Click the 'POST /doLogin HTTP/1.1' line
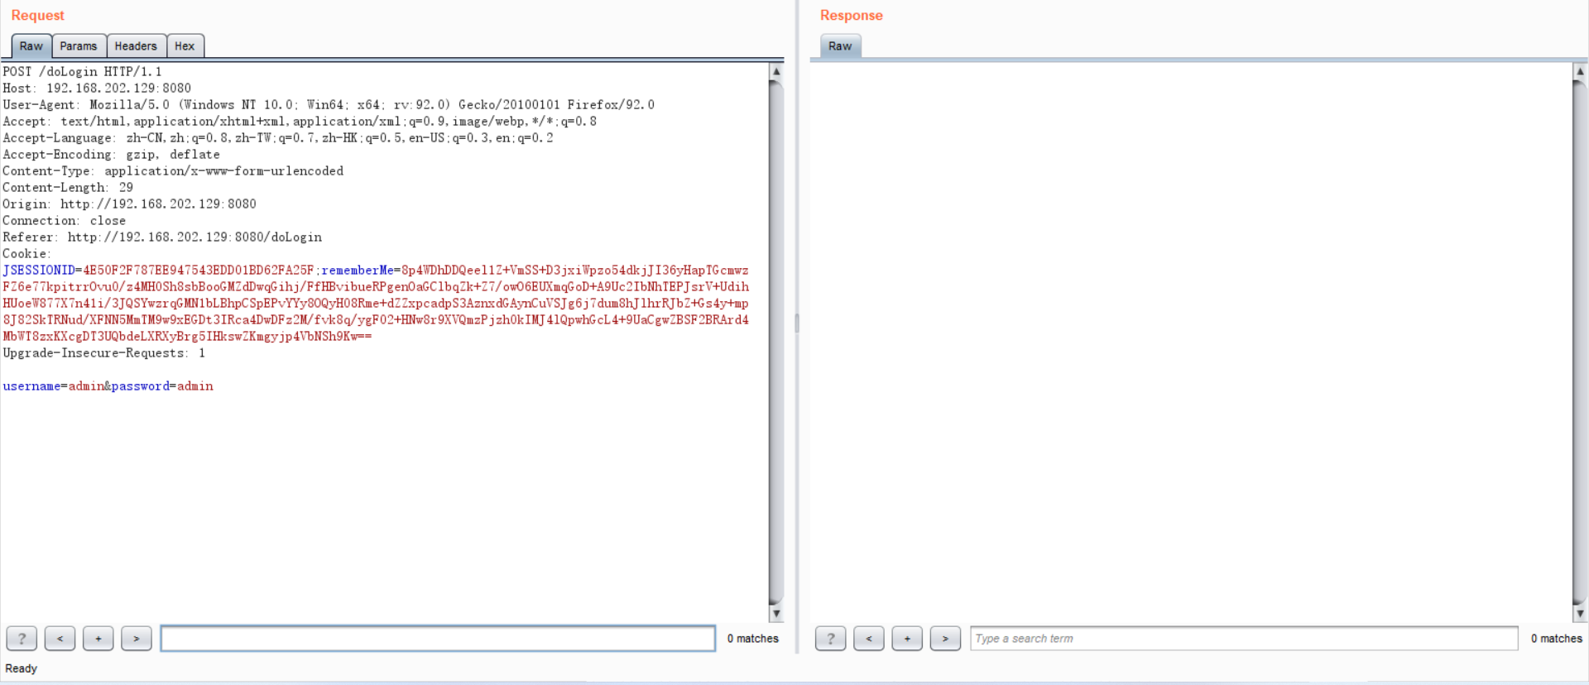The height and width of the screenshot is (685, 1589). (82, 72)
